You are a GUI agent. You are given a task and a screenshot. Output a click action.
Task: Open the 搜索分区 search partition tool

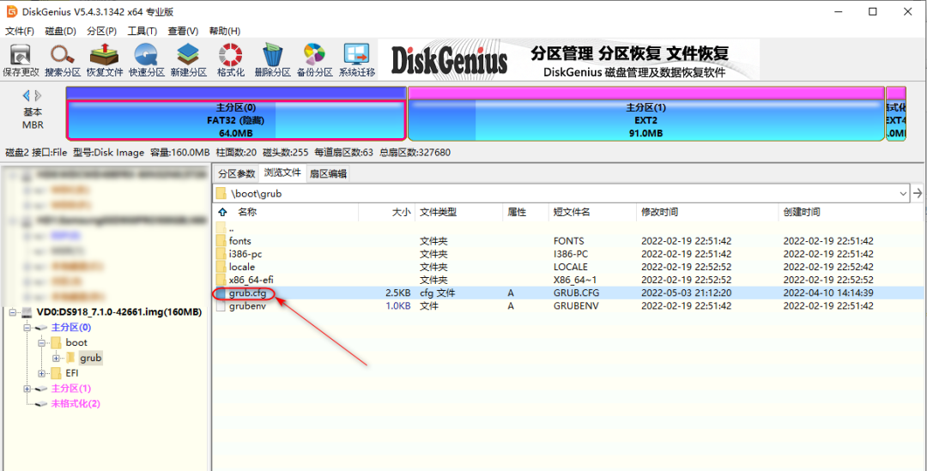(62, 60)
